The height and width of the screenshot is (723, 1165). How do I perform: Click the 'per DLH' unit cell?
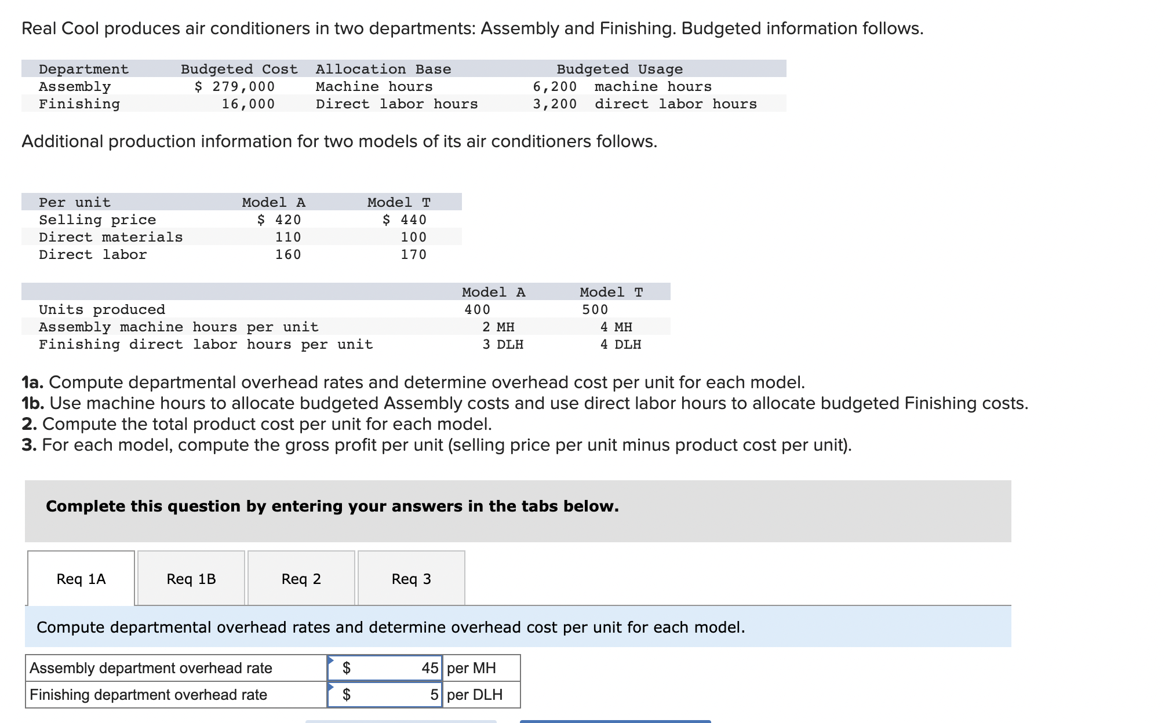pos(480,695)
